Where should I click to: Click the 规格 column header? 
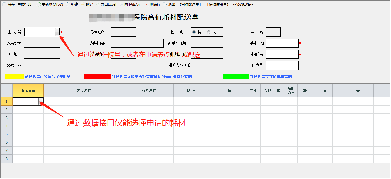tap(191, 91)
